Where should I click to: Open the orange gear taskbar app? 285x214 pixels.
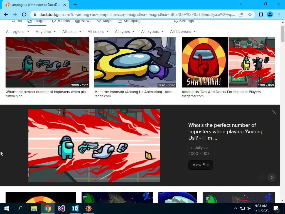point(89,208)
